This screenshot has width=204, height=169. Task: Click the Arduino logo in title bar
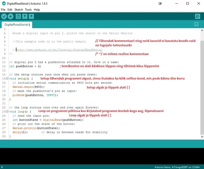[x=4, y=3]
